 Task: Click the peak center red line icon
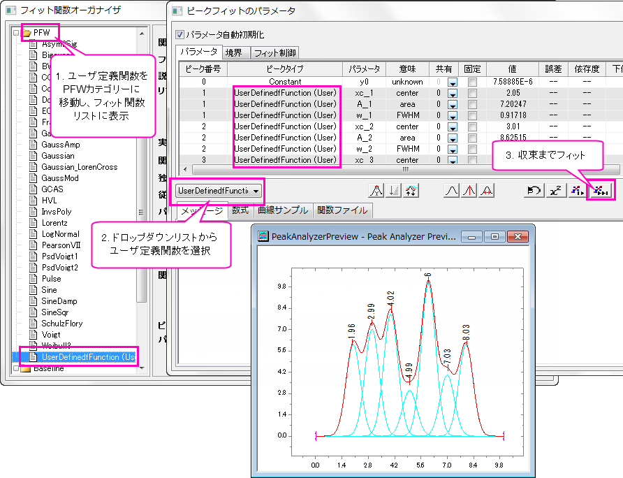(x=469, y=191)
